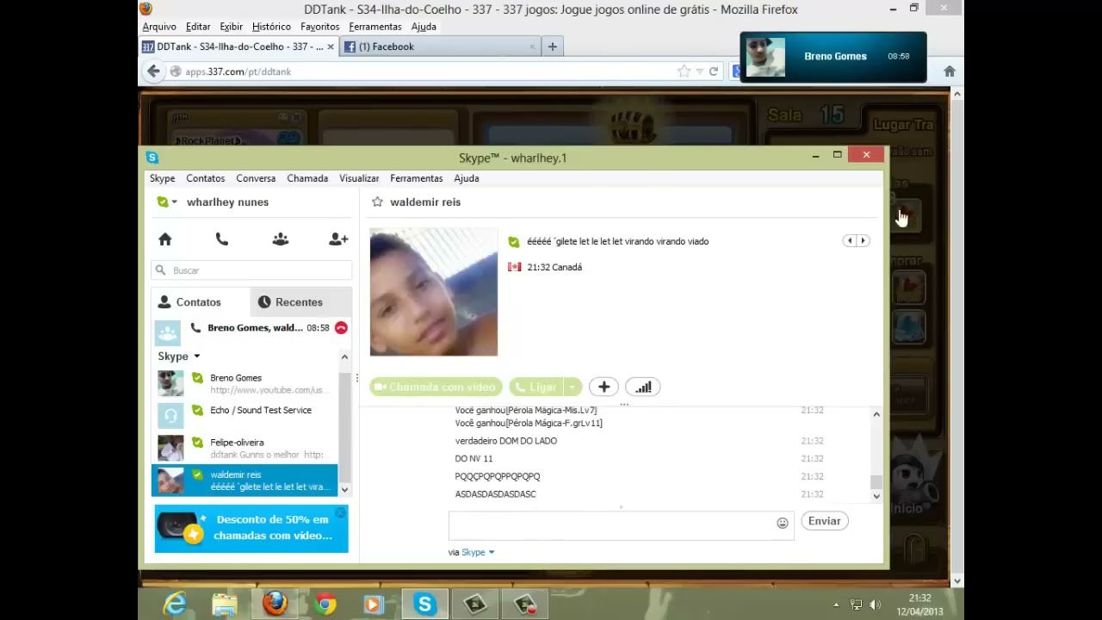Screen dimensions: 1102x620
Task: Open File Explorer from the taskbar
Action: (225, 604)
